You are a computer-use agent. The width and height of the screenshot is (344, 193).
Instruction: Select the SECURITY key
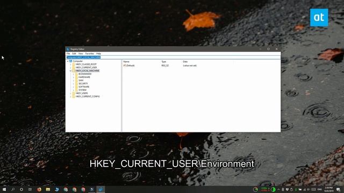click(83, 84)
